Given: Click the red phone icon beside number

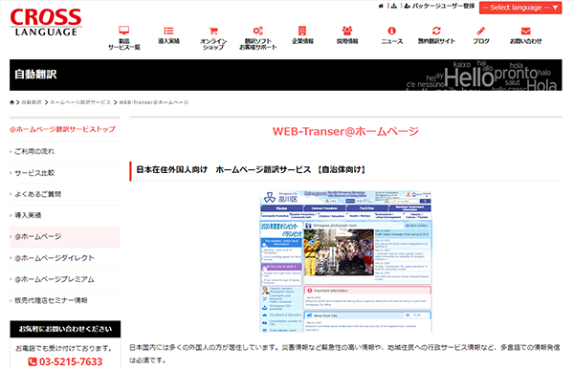Looking at the screenshot, I should coord(33,361).
